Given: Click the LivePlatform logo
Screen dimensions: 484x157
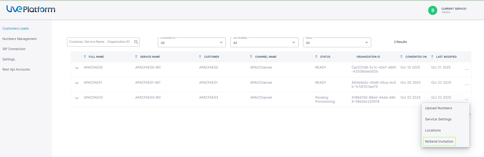Looking at the screenshot, I should pos(31,9).
